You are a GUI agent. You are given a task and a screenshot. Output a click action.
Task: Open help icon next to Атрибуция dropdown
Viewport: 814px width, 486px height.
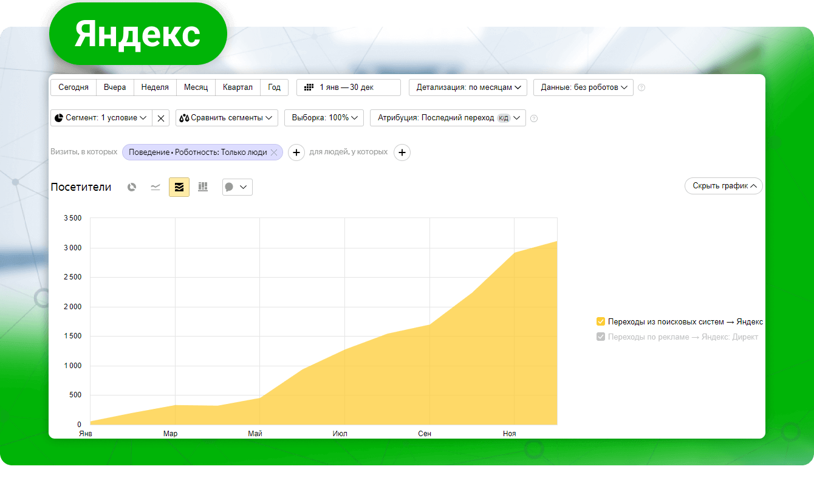pos(534,118)
